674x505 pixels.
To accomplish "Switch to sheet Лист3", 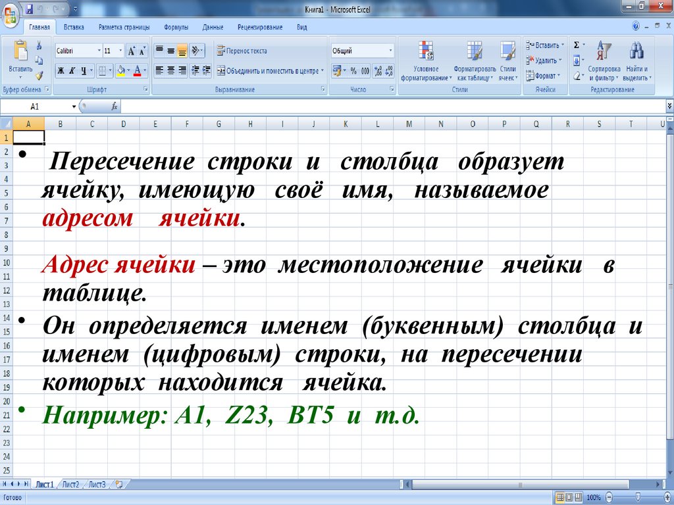I will 97,485.
